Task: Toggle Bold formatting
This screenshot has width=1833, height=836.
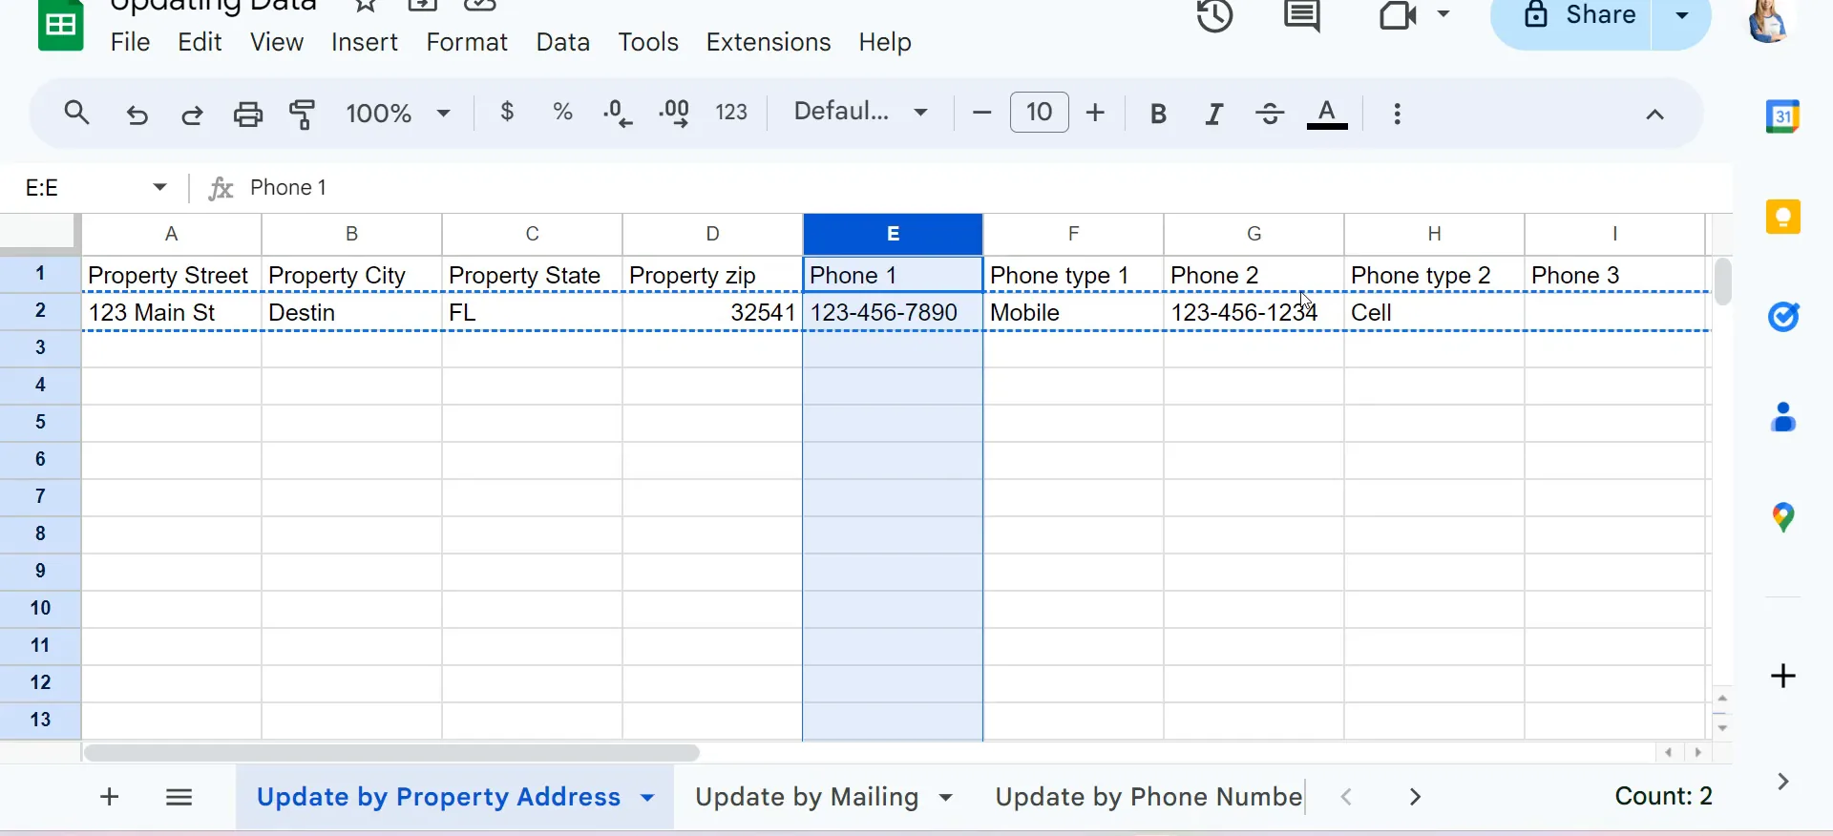Action: point(1158,115)
